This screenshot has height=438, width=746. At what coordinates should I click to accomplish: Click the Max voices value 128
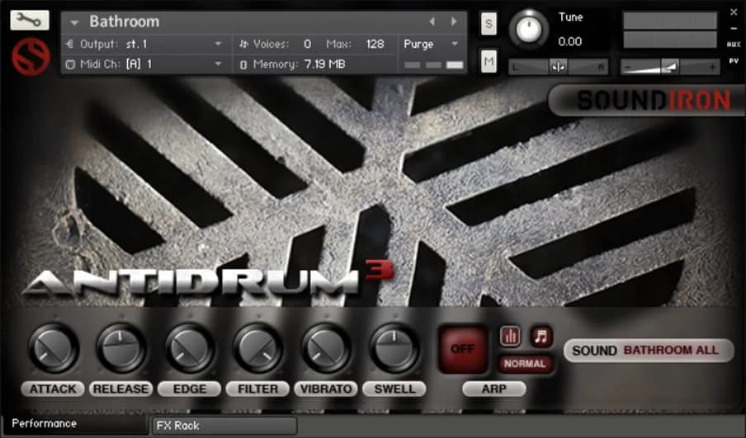(375, 45)
